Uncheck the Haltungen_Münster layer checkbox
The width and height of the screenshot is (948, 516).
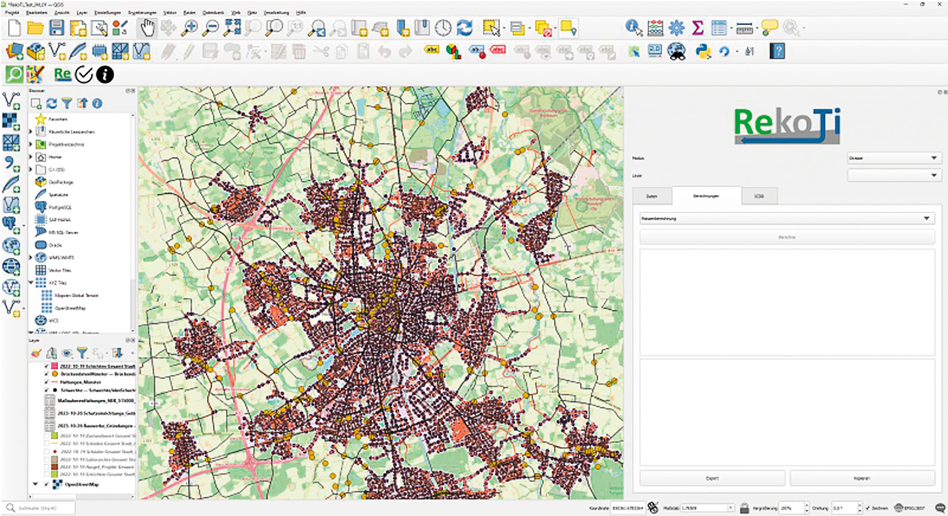46,382
